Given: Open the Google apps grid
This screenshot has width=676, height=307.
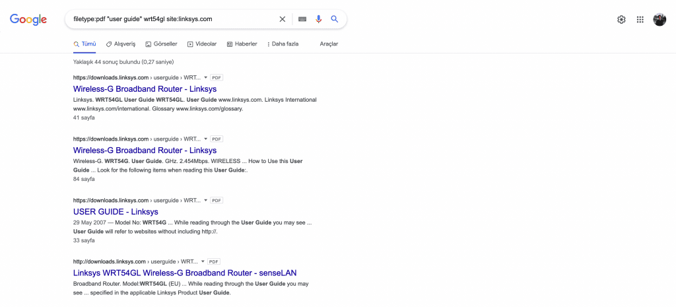Looking at the screenshot, I should pos(640,20).
